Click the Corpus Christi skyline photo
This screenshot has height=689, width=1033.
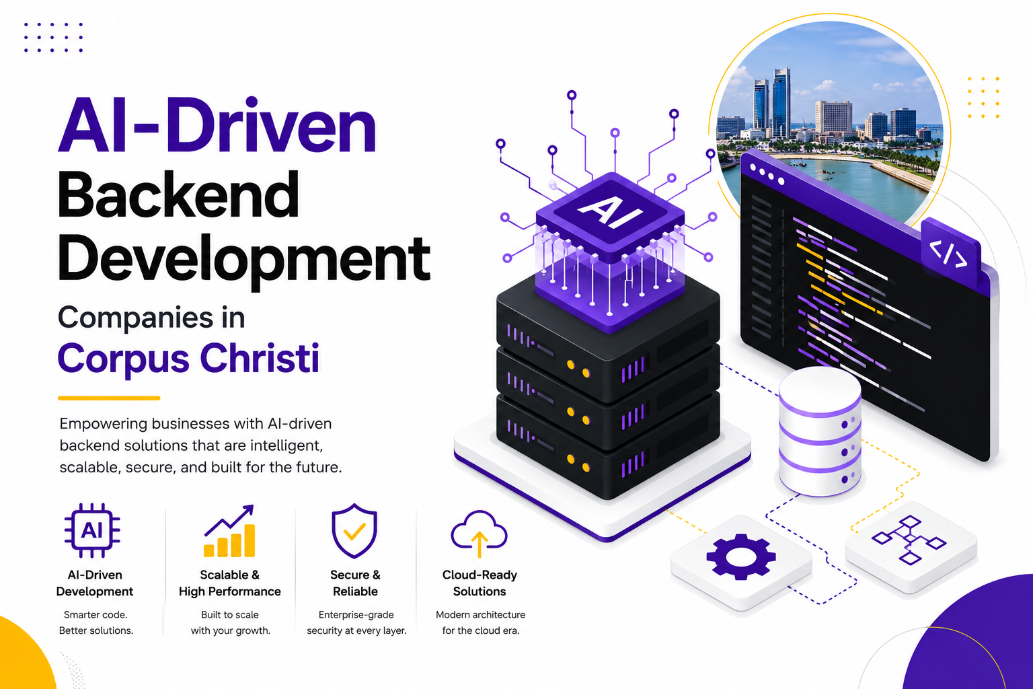830,114
